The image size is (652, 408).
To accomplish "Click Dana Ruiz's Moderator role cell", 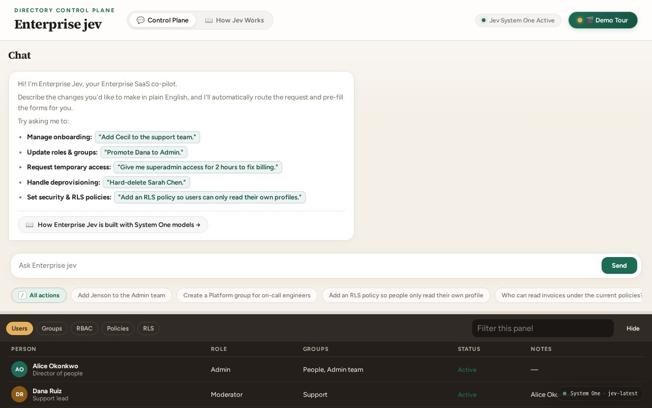I will coord(227,395).
